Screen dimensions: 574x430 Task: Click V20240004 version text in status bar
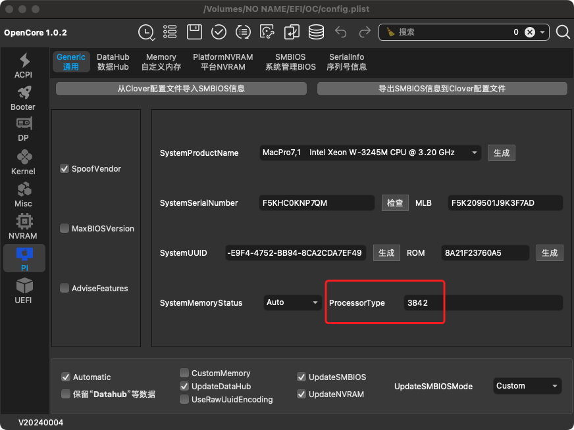(x=41, y=423)
